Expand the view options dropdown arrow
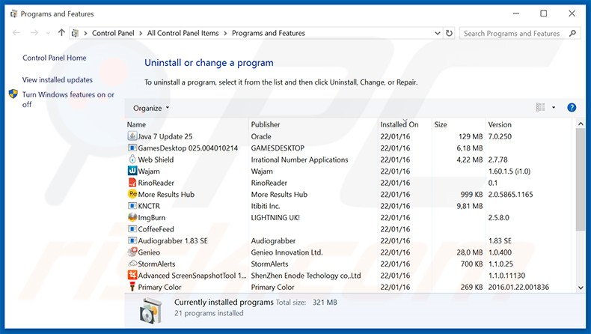Viewport: 591px width, 334px height. pyautogui.click(x=554, y=108)
